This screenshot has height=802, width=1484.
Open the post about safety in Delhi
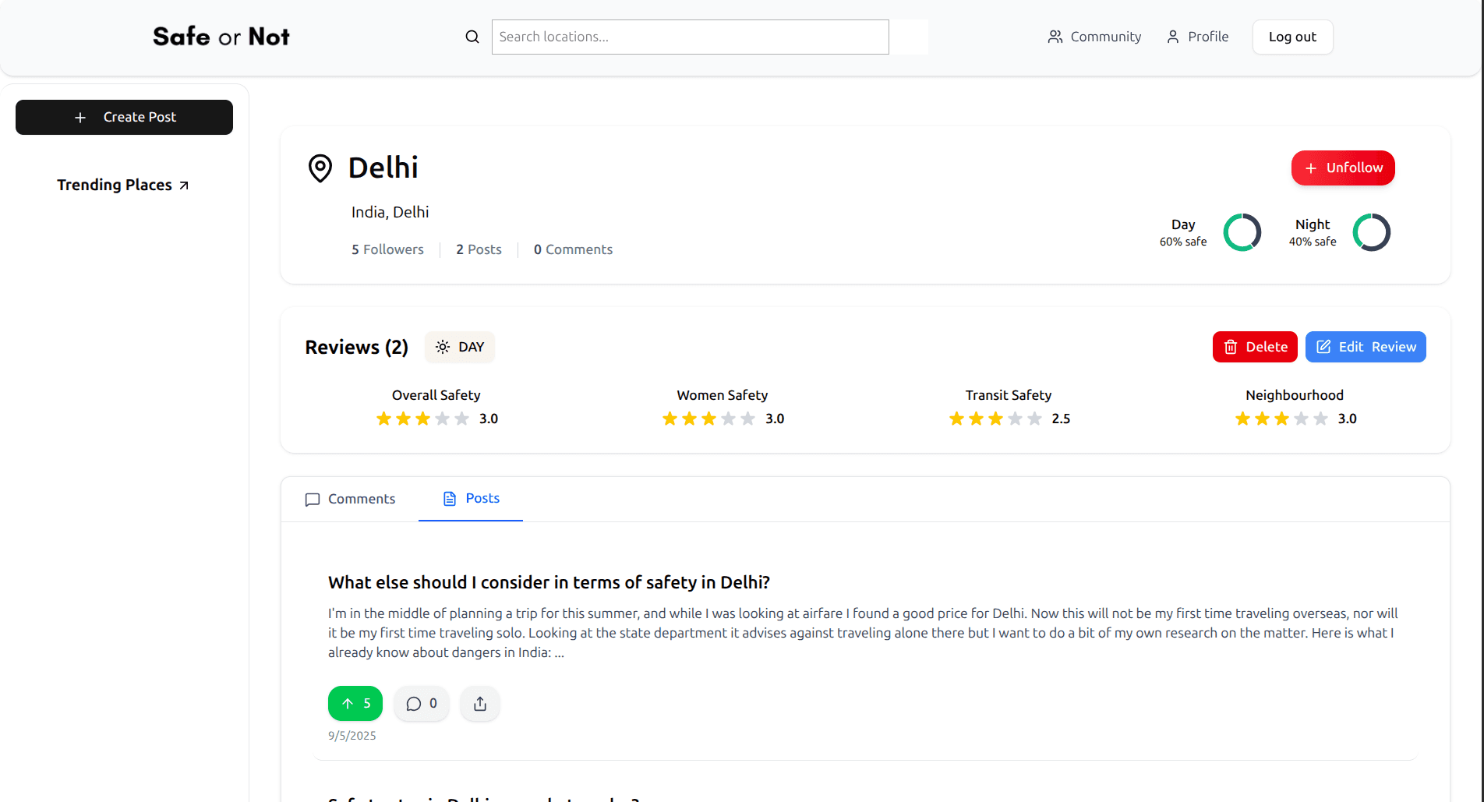(x=549, y=582)
